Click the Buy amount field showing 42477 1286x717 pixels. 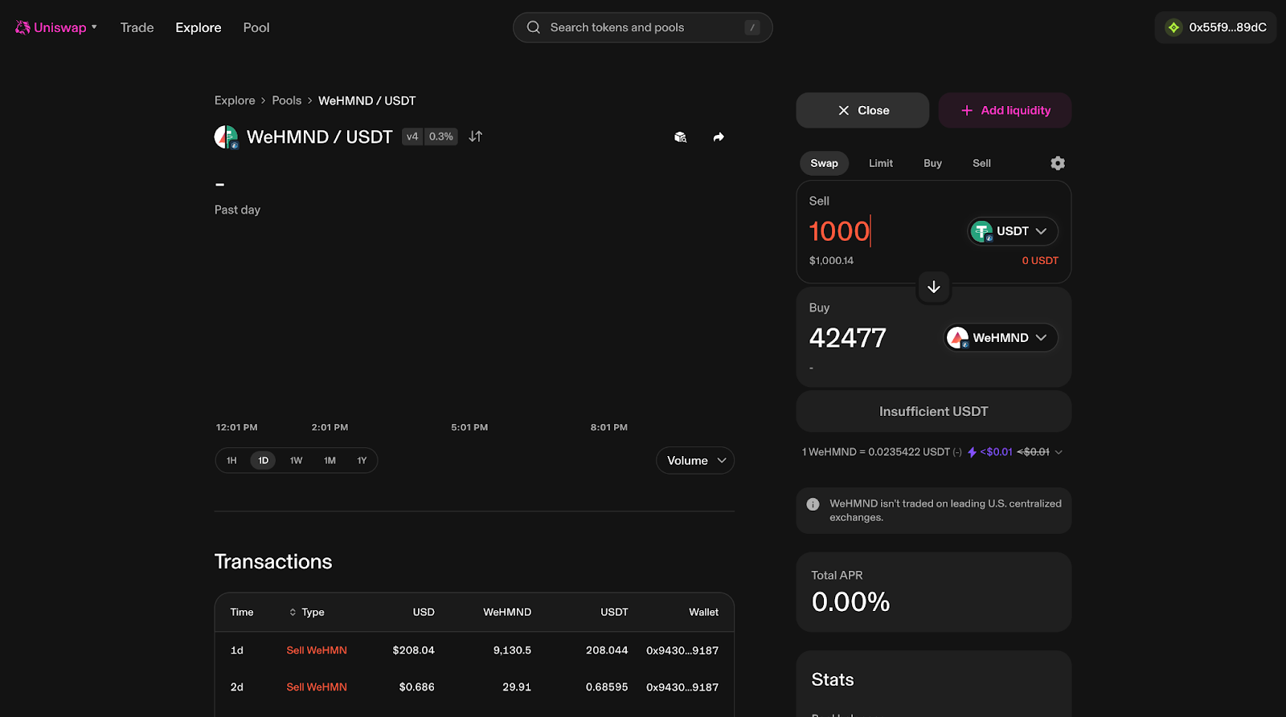[x=848, y=338]
